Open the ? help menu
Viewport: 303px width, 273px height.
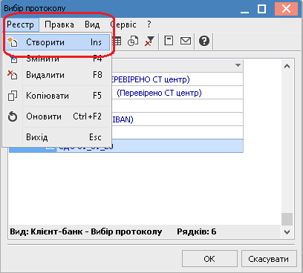click(149, 24)
